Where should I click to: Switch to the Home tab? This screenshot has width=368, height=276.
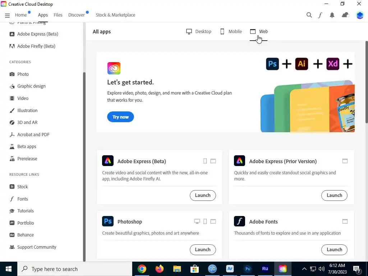[x=21, y=15]
